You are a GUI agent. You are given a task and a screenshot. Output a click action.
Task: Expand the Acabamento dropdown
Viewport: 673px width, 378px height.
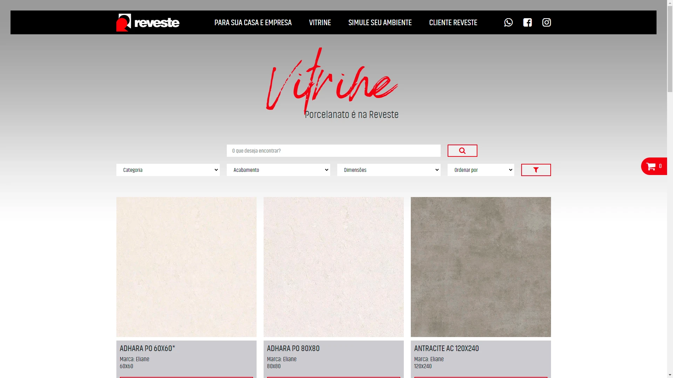pos(278,170)
